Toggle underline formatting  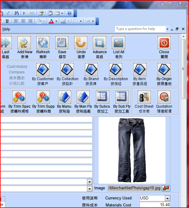click(x=7, y=21)
